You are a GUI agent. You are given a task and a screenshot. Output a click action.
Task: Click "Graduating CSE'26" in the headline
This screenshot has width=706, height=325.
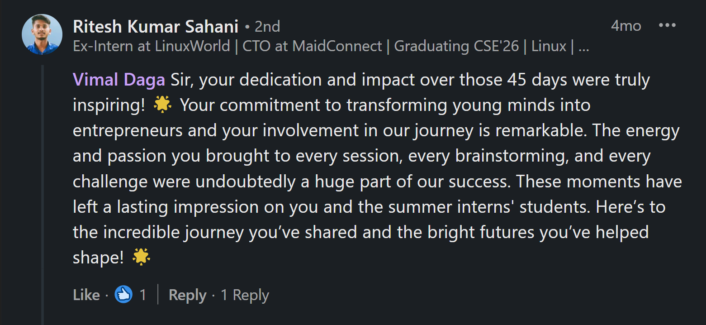coord(456,46)
